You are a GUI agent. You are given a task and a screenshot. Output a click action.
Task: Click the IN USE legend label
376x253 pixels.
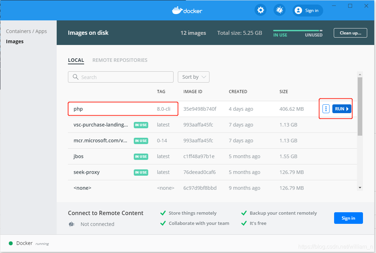(280, 35)
